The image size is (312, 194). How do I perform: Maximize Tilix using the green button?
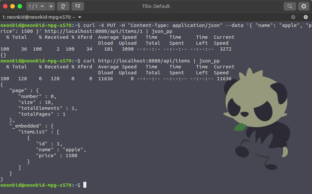tap(20, 6)
